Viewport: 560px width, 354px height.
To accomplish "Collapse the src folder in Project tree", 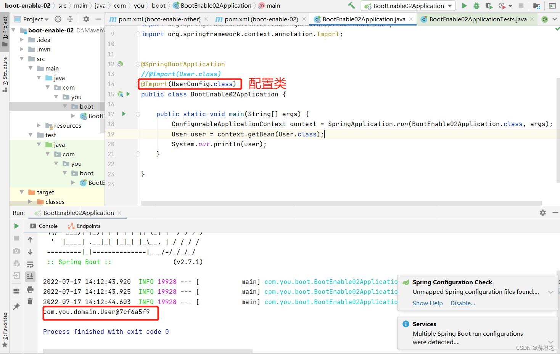I will (22, 59).
